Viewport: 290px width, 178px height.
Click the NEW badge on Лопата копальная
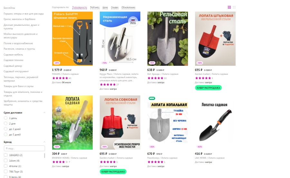coord(152,98)
